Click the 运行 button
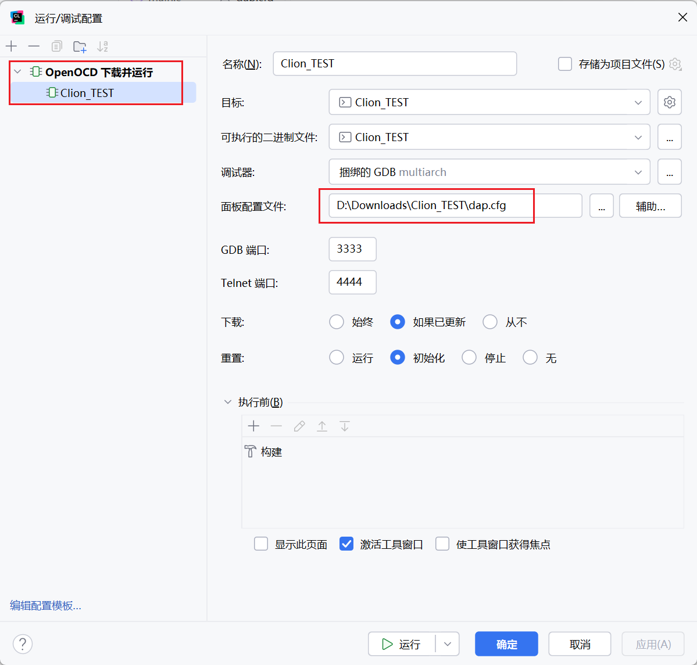Viewport: 697px width, 665px height. coord(401,644)
